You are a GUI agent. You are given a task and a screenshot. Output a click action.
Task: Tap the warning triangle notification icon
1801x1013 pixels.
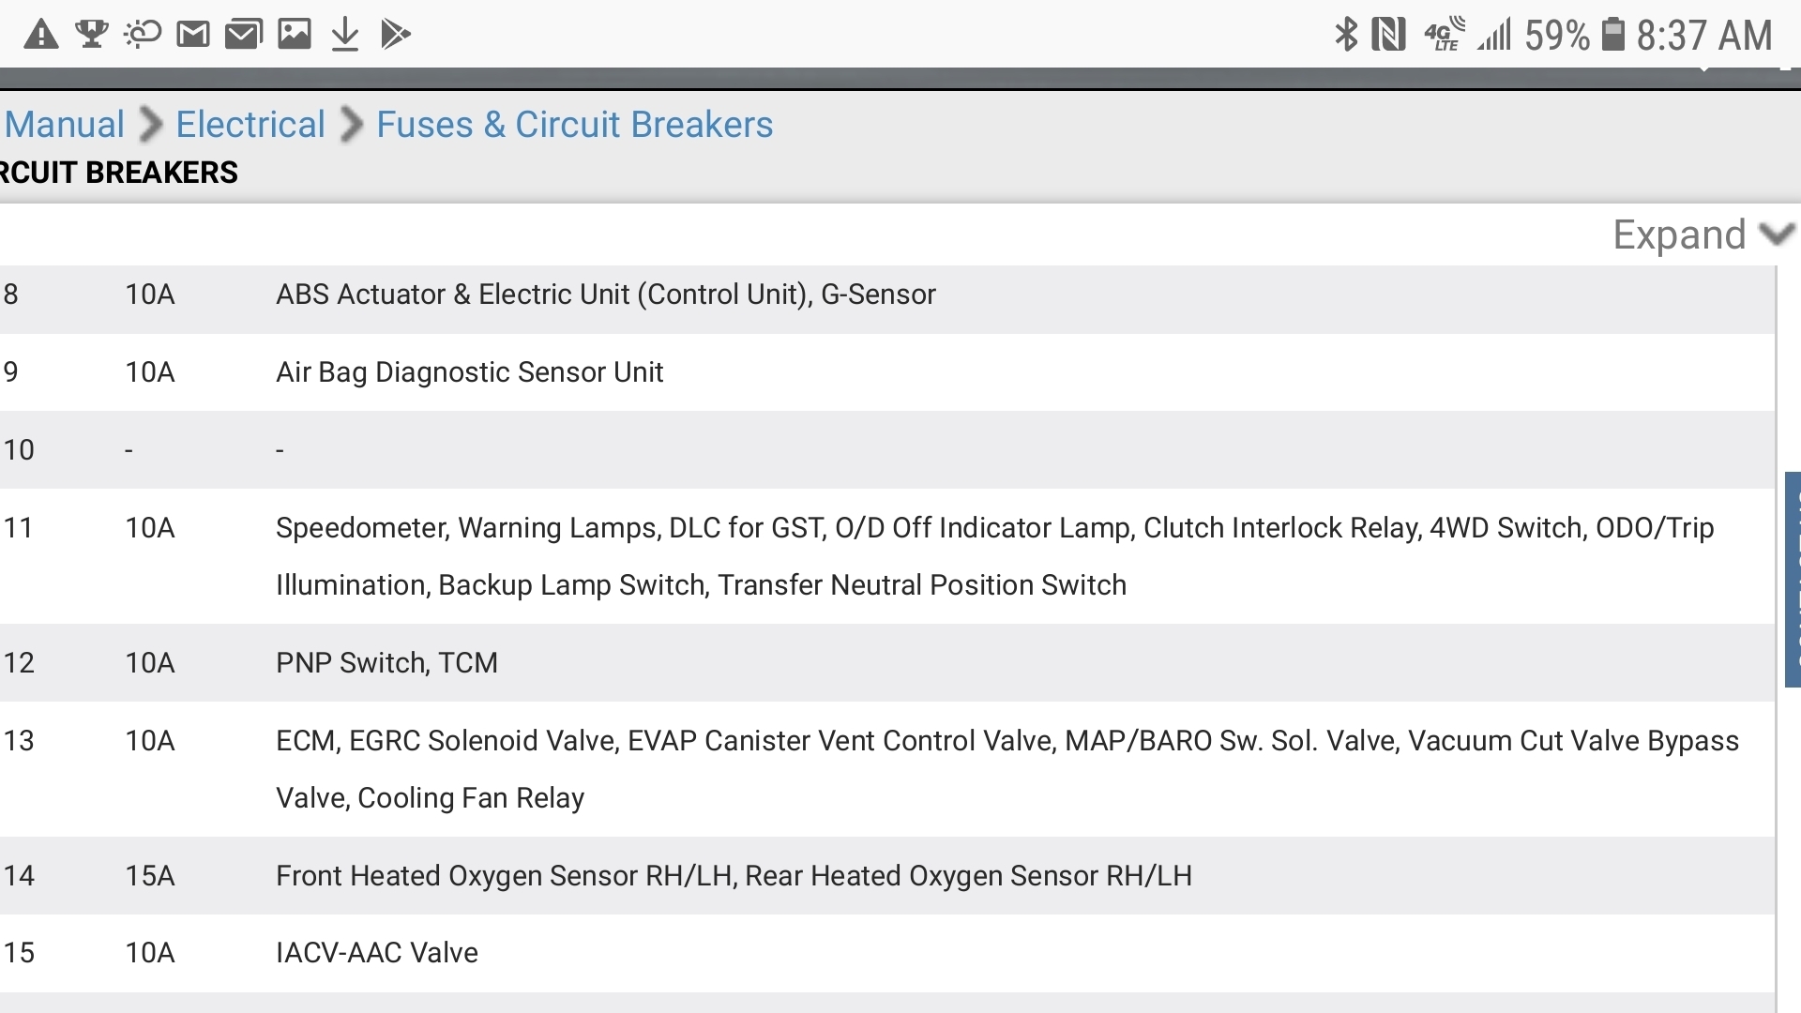click(x=40, y=35)
